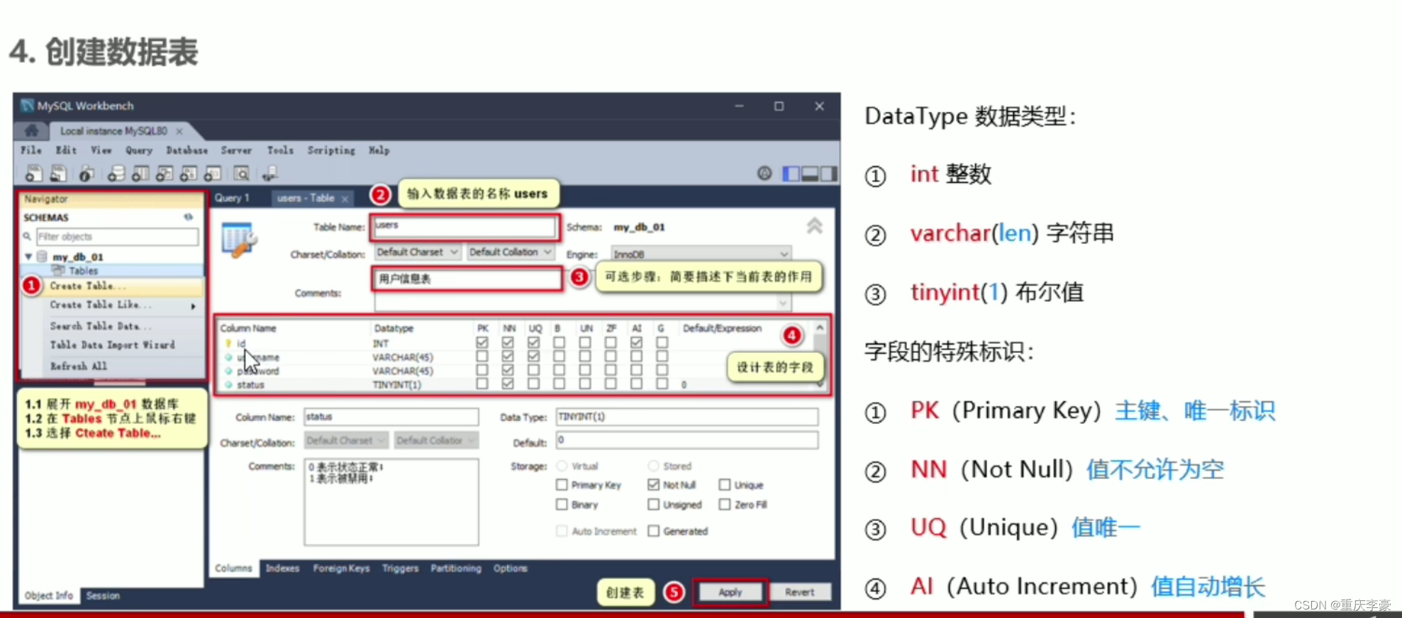Click the Filter objects search field
The height and width of the screenshot is (618, 1402).
click(x=117, y=237)
